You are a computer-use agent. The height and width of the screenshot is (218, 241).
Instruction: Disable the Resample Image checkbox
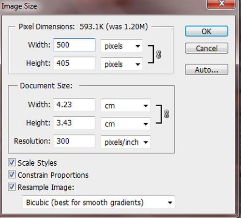[12, 187]
